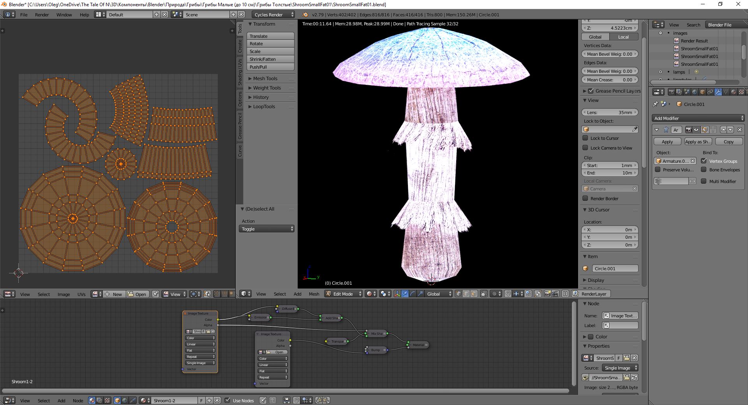
Task: Open the UVs menu in image editor
Action: pos(81,294)
